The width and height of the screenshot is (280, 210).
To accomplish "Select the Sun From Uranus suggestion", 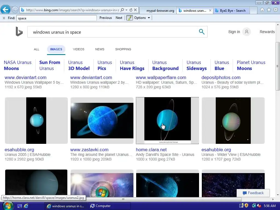I will tap(50, 65).
